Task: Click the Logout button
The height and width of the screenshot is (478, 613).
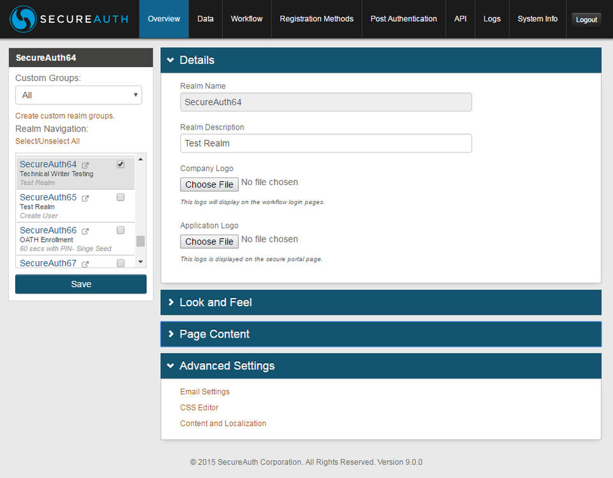Action: tap(586, 20)
